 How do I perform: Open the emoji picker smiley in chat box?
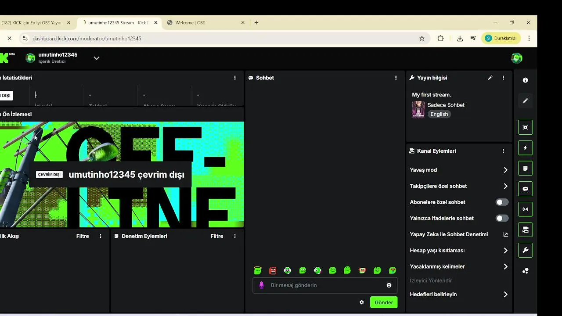pyautogui.click(x=389, y=285)
